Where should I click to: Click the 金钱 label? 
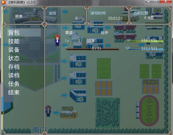(52, 13)
